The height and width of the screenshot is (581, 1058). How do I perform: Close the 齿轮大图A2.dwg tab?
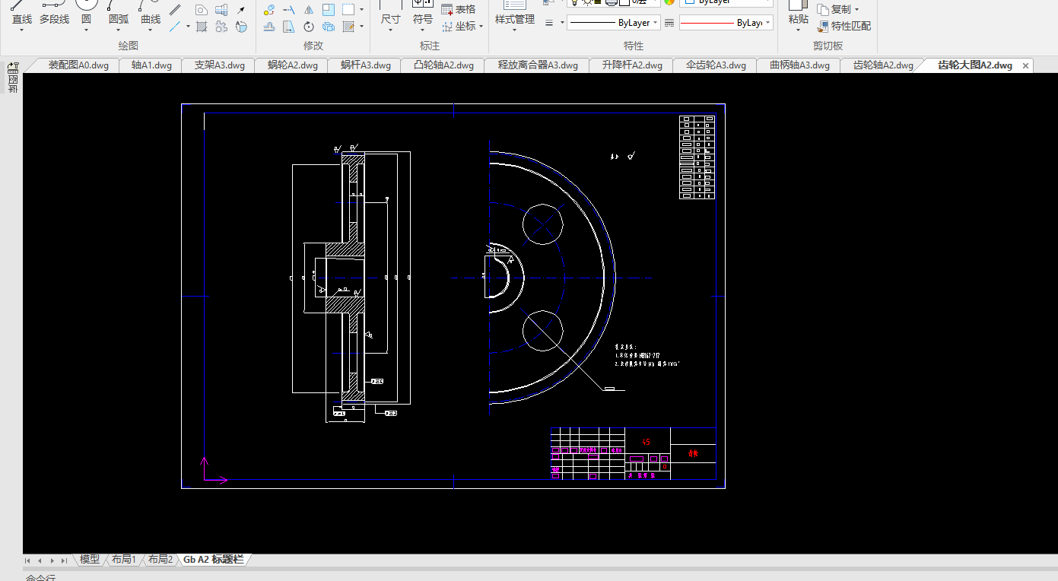pyautogui.click(x=1025, y=66)
